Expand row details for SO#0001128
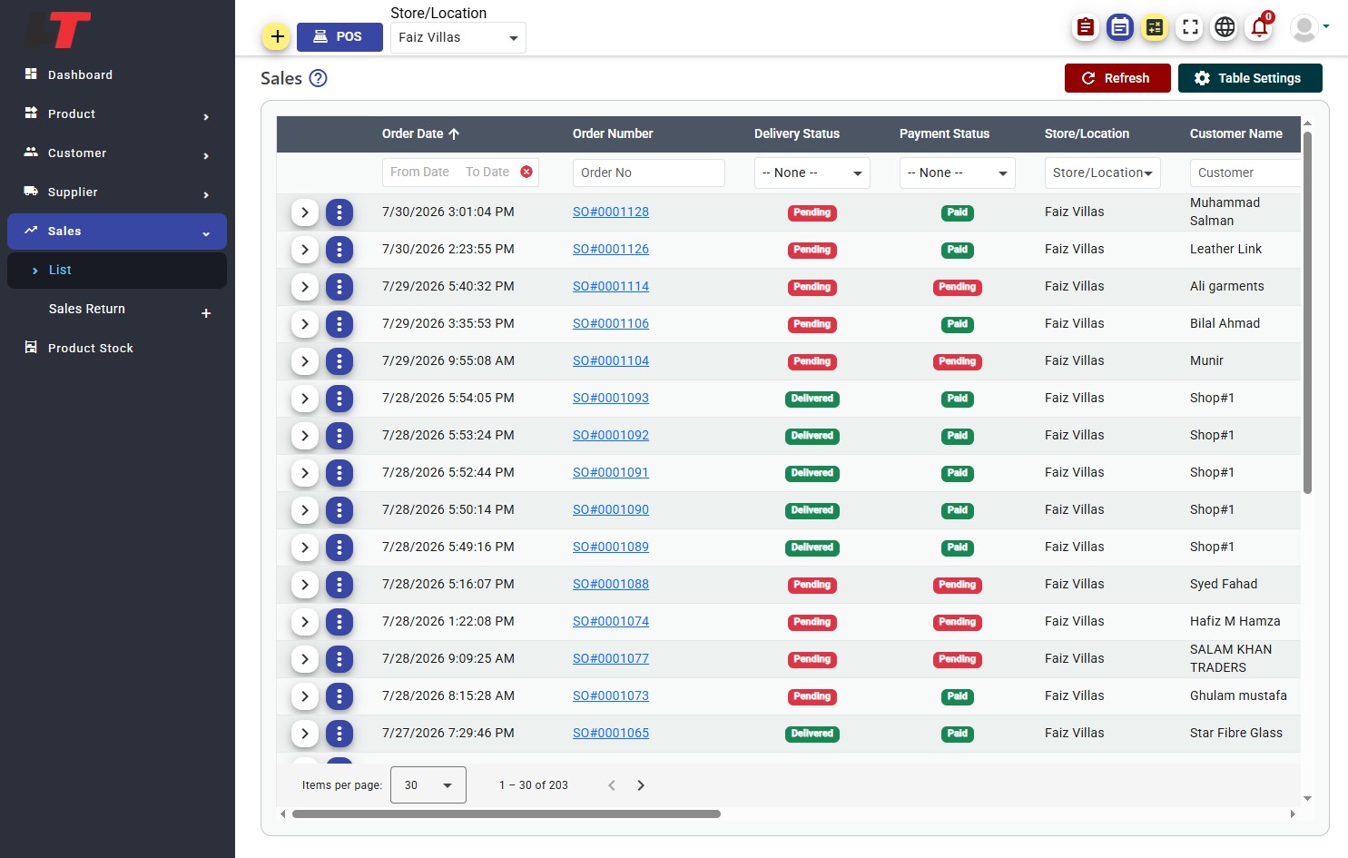This screenshot has width=1348, height=858. [305, 212]
